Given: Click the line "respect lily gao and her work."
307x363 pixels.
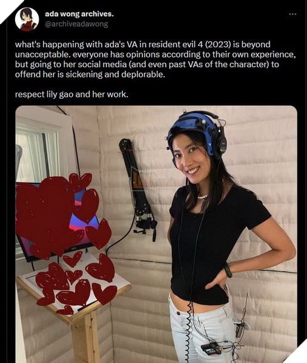Looking at the screenshot, I should pyautogui.click(x=71, y=94).
